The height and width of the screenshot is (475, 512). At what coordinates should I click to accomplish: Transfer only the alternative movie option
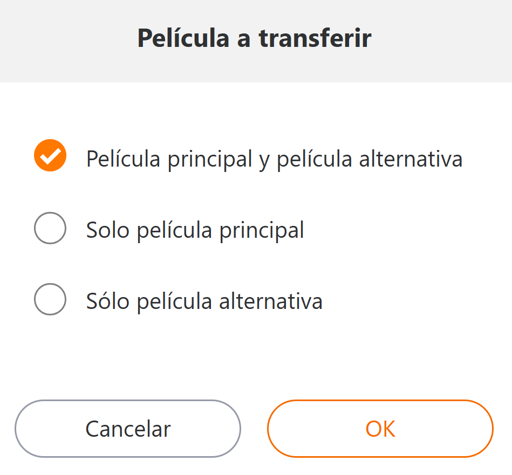click(x=50, y=299)
